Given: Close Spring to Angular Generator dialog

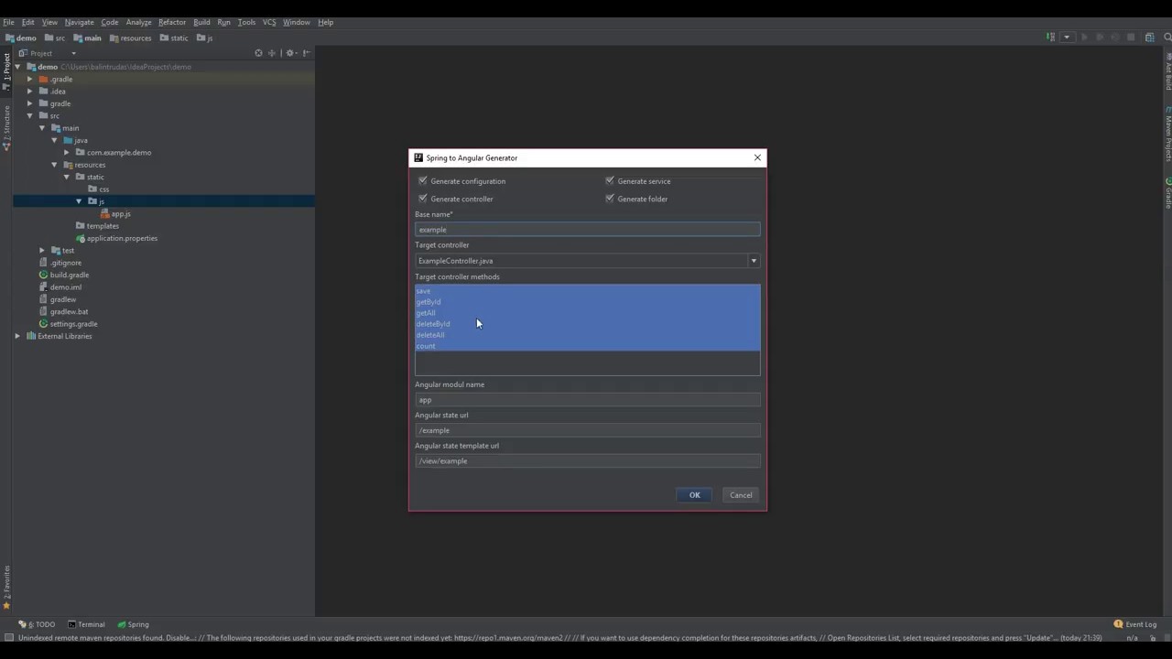Looking at the screenshot, I should [x=757, y=157].
